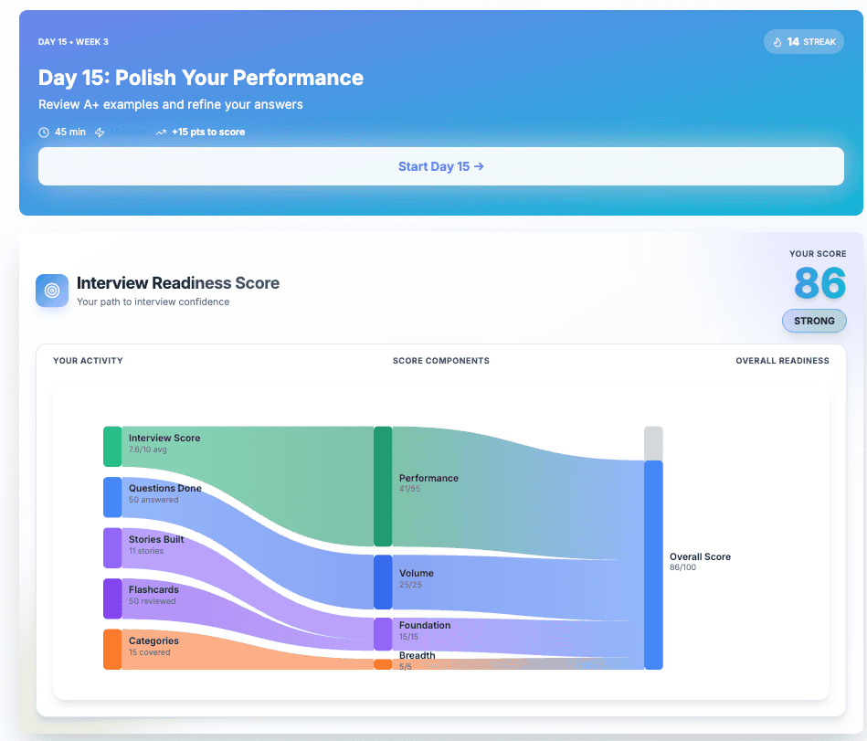The width and height of the screenshot is (867, 741).
Task: Click the violet Flashcards node
Action: [112, 598]
